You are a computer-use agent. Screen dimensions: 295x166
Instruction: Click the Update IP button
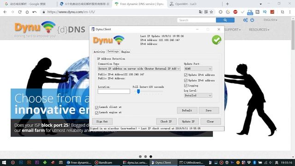(x=189, y=122)
